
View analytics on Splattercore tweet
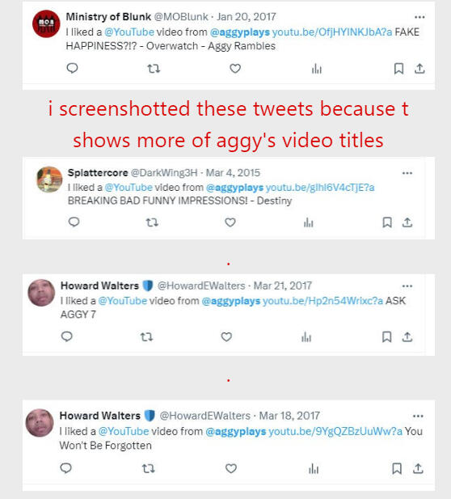coord(308,222)
